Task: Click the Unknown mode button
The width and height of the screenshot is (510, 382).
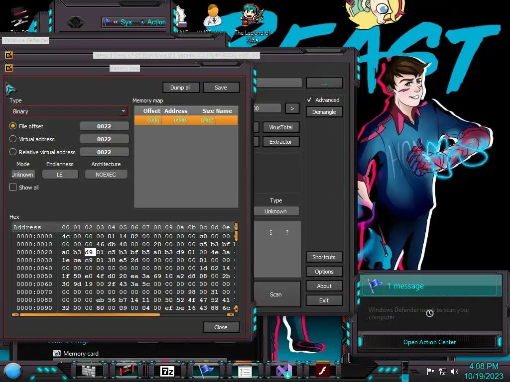Action: coord(22,175)
